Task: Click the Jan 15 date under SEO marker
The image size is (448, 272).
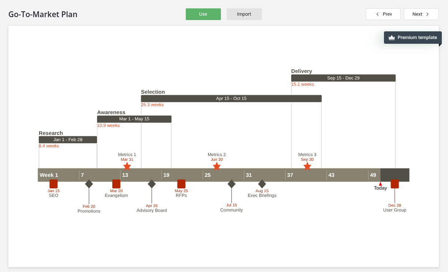Action: [53, 191]
